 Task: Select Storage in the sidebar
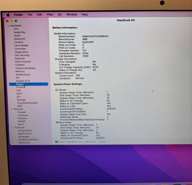(x=21, y=100)
